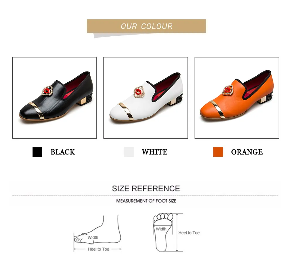Click the Width label on side-view foot
Image resolution: width=293 pixels, height=255 pixels.
93,237
